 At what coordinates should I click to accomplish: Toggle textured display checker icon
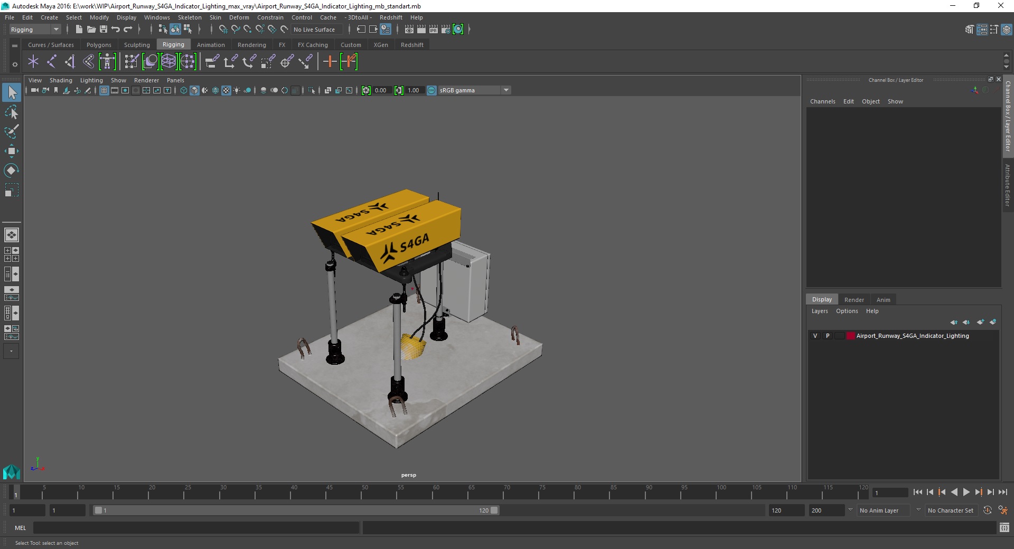(x=226, y=90)
